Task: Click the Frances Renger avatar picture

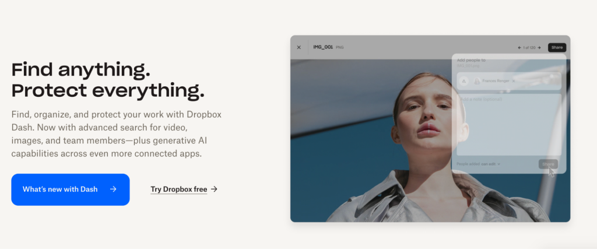Action: (477, 81)
